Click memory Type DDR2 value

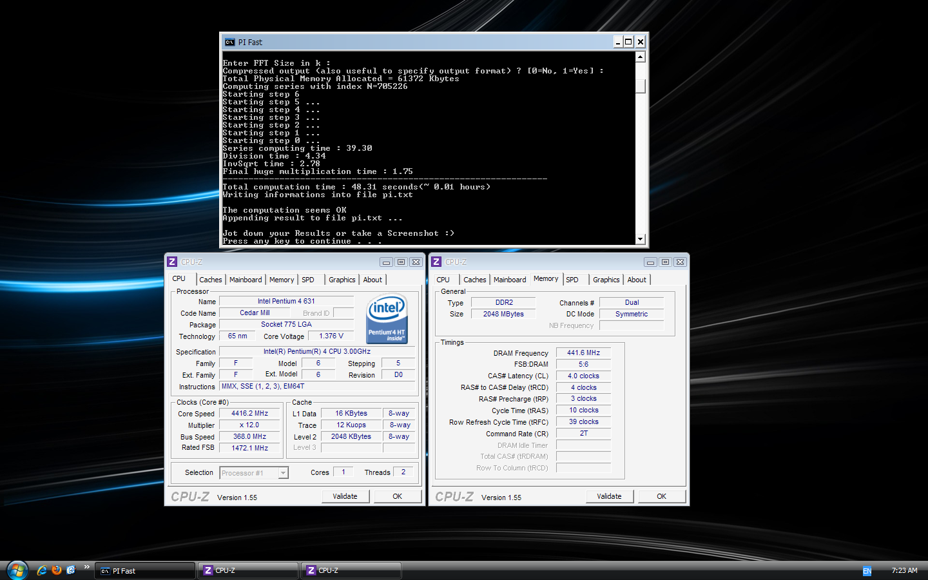[x=503, y=303]
